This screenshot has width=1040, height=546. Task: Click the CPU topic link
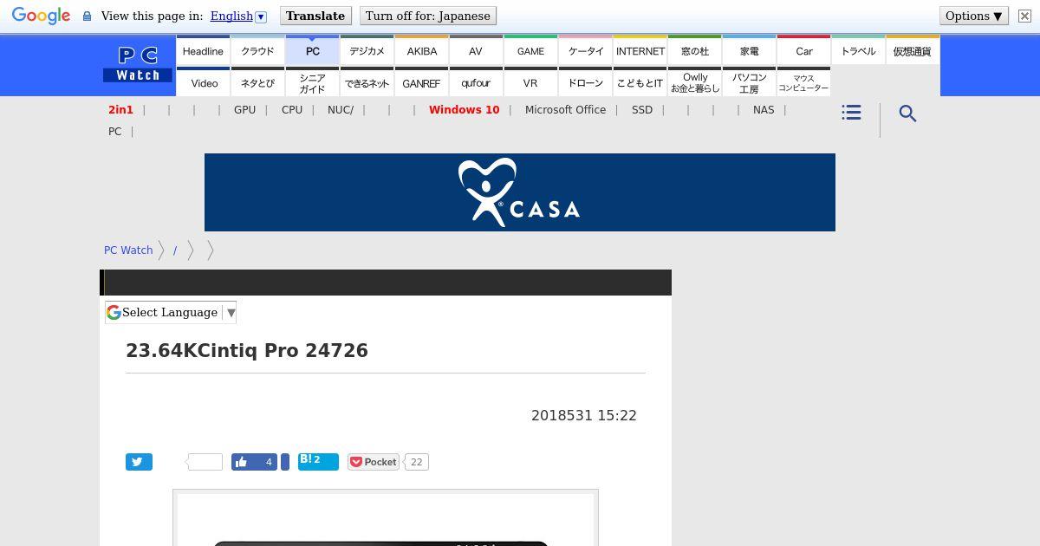point(292,110)
